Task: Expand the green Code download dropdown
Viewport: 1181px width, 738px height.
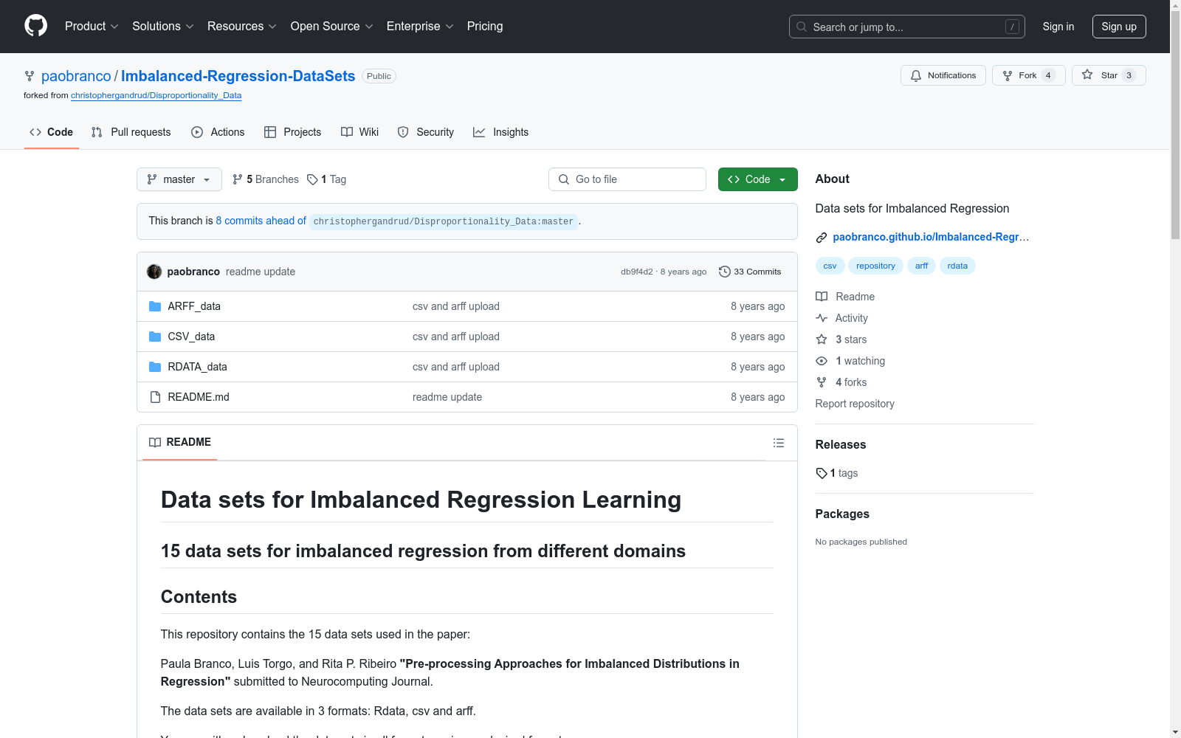Action: pos(758,179)
